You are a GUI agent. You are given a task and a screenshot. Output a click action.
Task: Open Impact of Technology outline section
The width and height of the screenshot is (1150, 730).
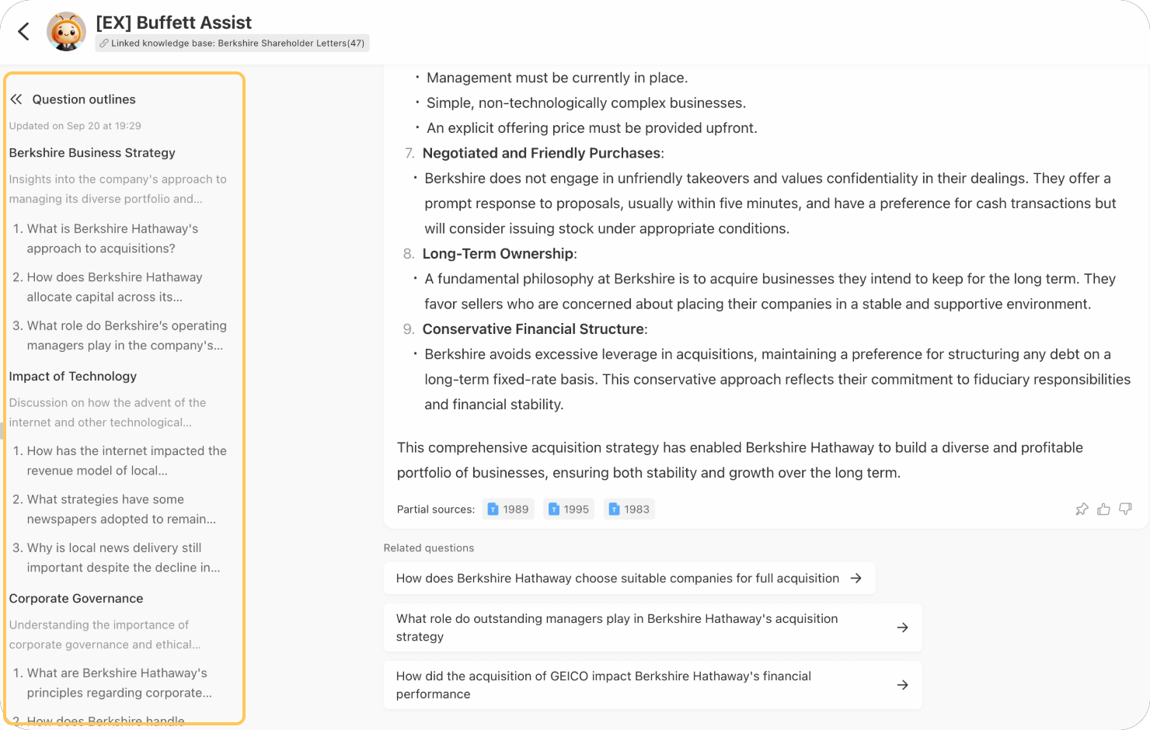pyautogui.click(x=73, y=377)
